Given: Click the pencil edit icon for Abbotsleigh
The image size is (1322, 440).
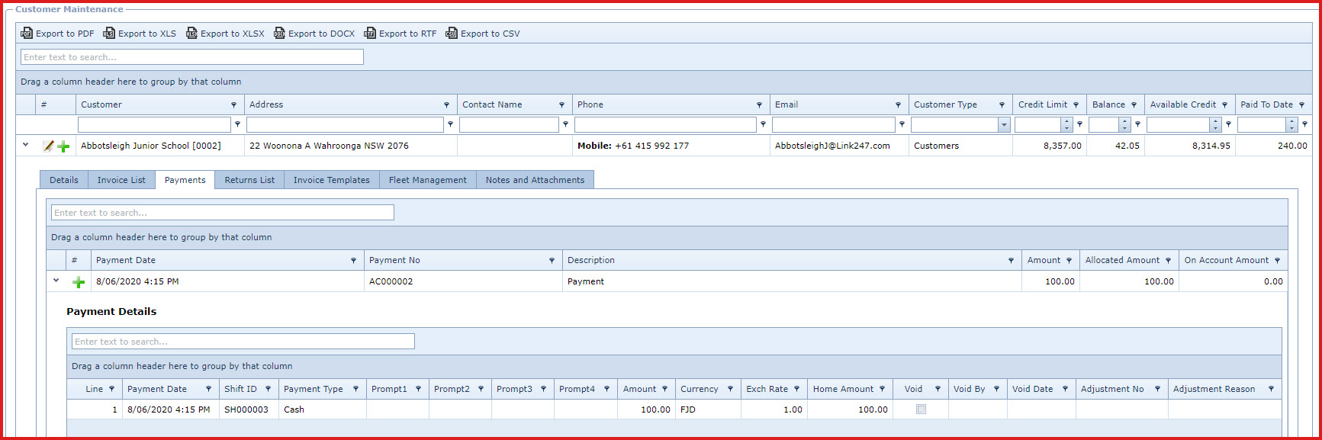Looking at the screenshot, I should [x=49, y=146].
